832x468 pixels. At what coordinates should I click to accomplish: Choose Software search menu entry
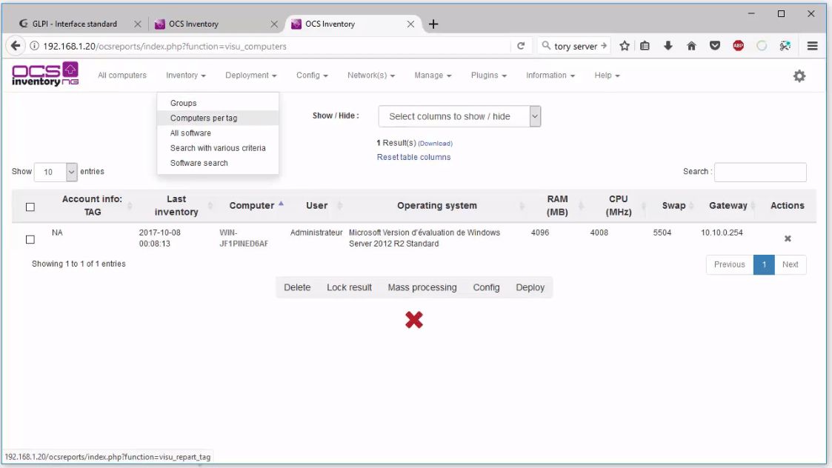click(x=218, y=162)
